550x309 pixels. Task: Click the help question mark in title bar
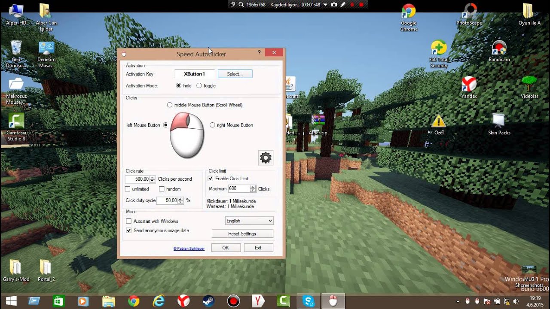tap(259, 52)
